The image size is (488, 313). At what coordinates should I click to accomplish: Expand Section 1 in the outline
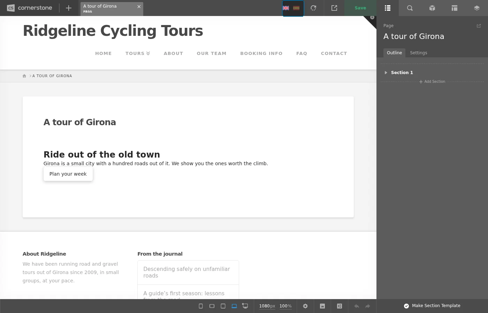(x=386, y=73)
